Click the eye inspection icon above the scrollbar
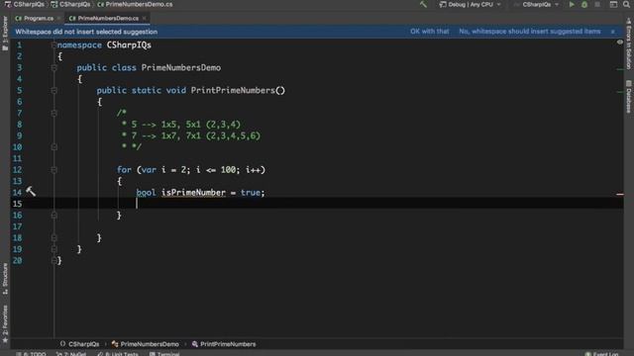 click(620, 42)
